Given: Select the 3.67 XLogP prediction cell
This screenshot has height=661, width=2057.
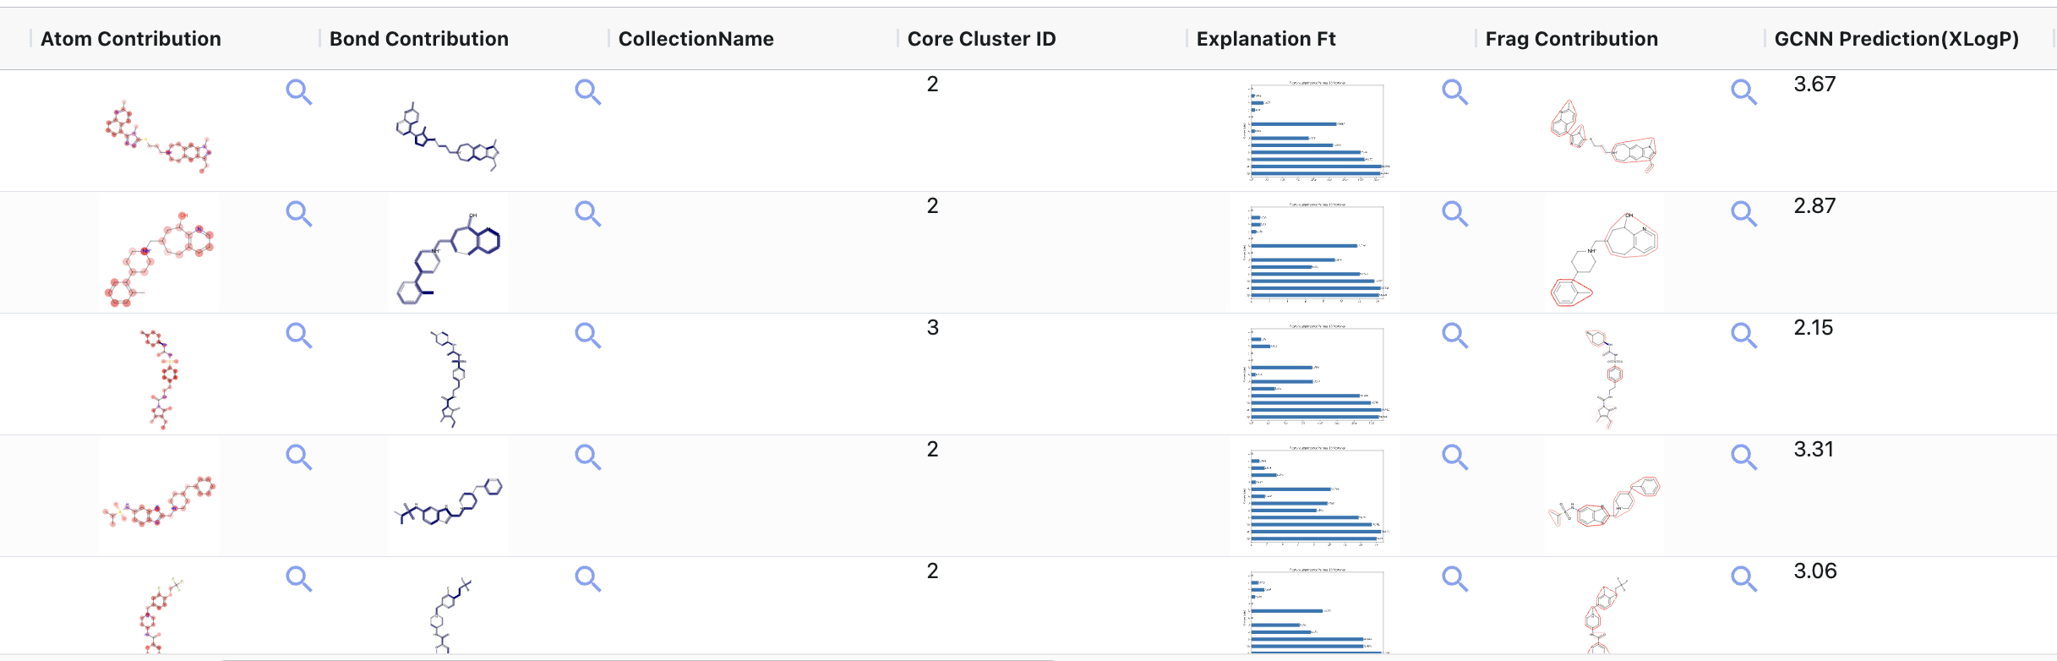Looking at the screenshot, I should pyautogui.click(x=1814, y=85).
